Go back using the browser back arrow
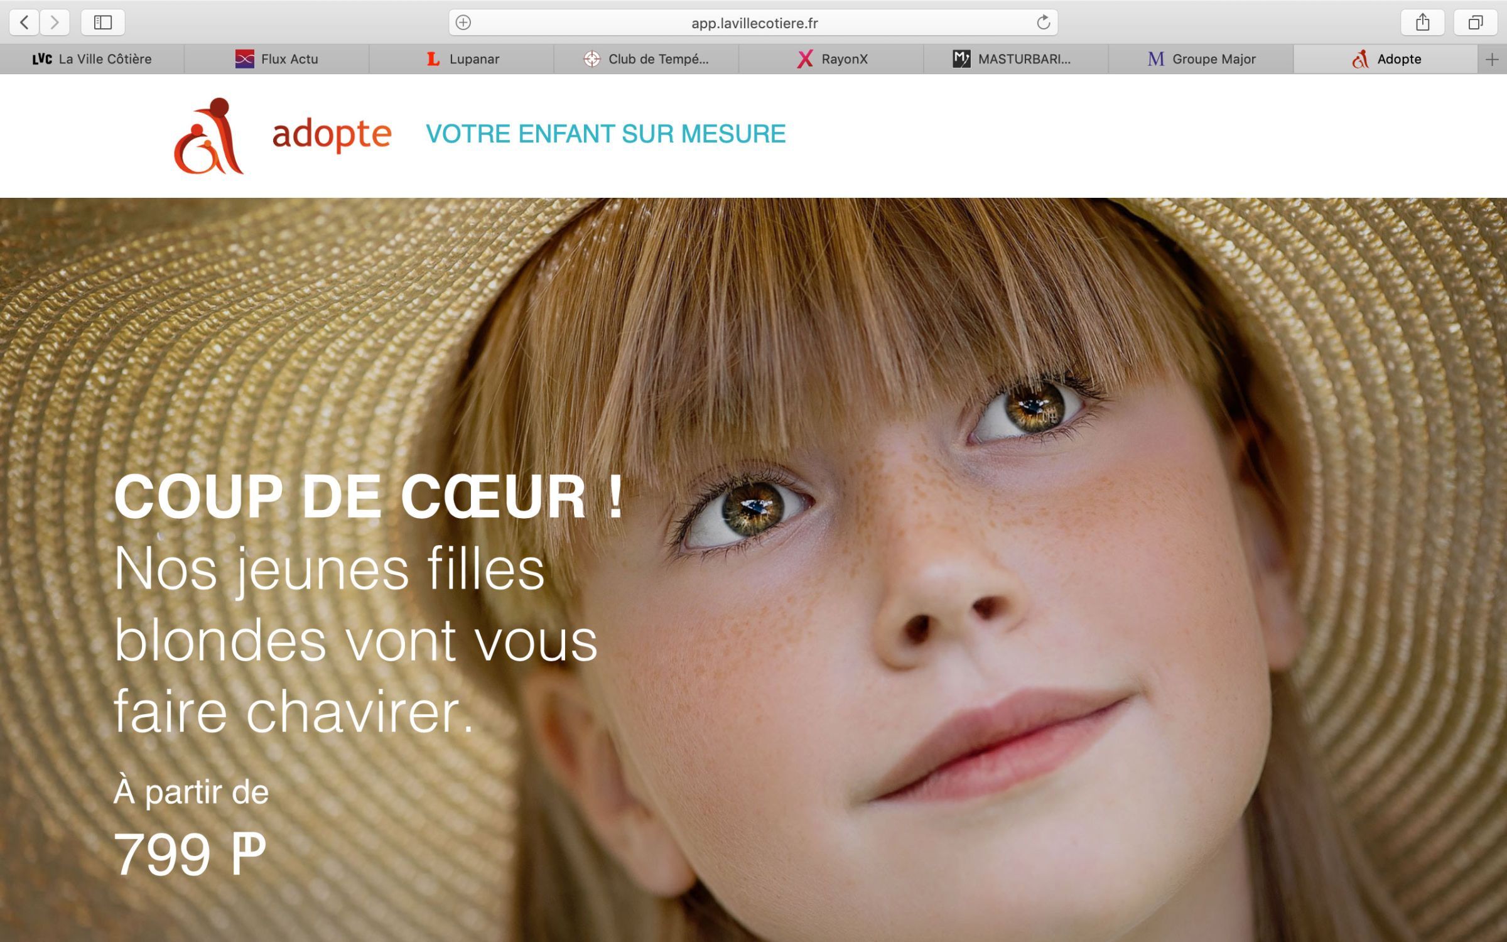The width and height of the screenshot is (1507, 942). click(24, 23)
